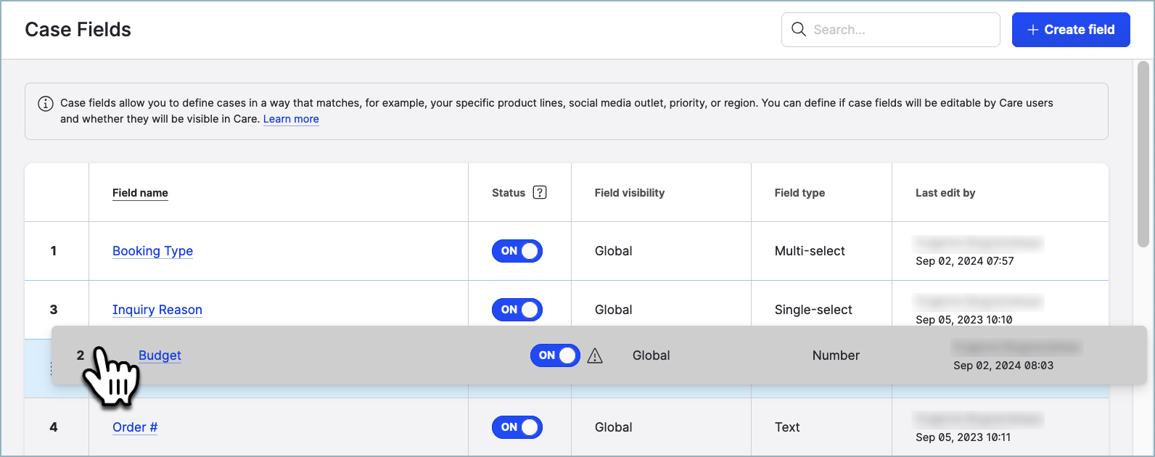This screenshot has width=1155, height=457.
Task: Open the Inquiry Reason field link
Action: tap(157, 310)
